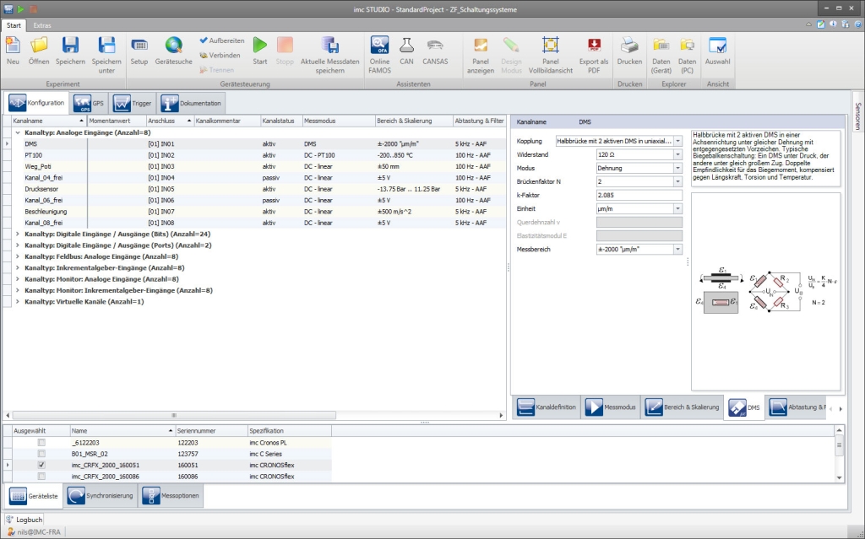
Task: Open the Drucken print function
Action: tap(629, 46)
